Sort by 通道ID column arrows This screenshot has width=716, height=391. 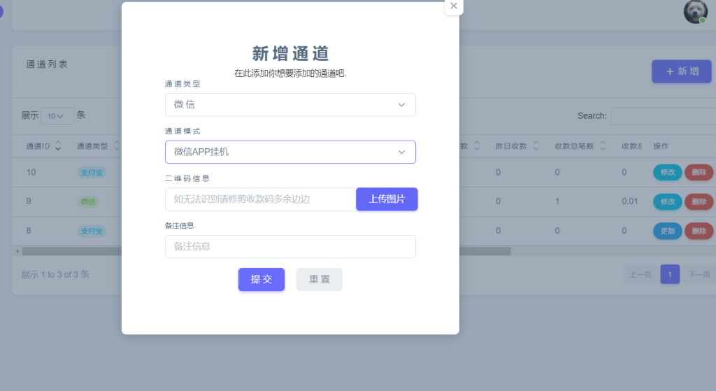(58, 146)
